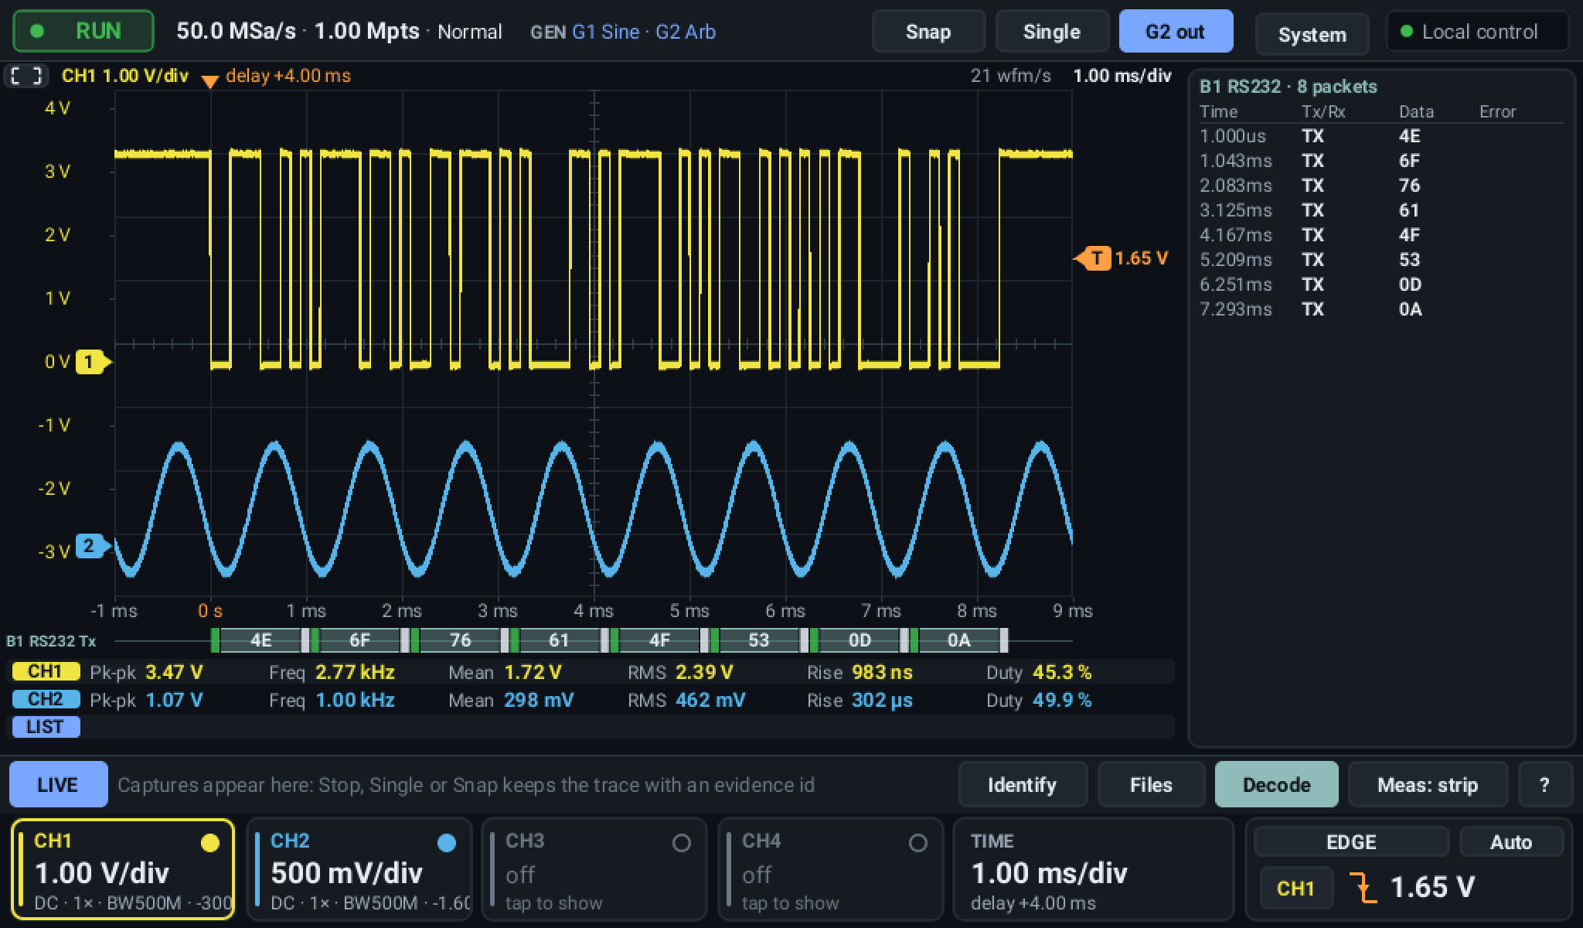This screenshot has height=928, width=1583.
Task: Click the Single acquisition button
Action: point(1052,32)
